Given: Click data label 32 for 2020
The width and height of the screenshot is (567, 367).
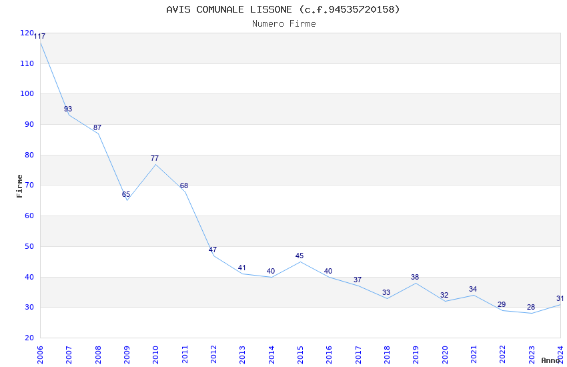Looking at the screenshot, I should 444,296.
